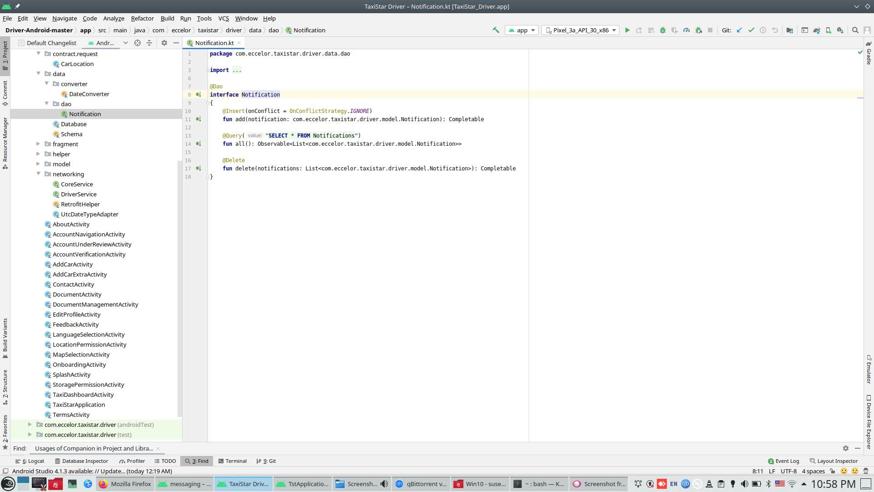Click the Git update project arrow
Image resolution: width=874 pixels, height=492 pixels.
coord(739,30)
